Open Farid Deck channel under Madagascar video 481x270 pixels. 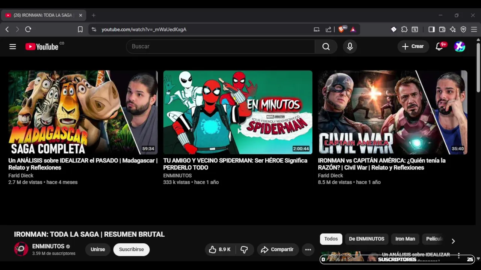pyautogui.click(x=21, y=175)
